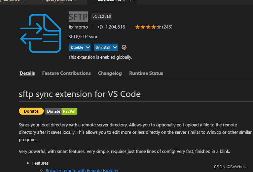This screenshot has width=253, height=172.
Task: Expand the Uninstall dropdown arrow
Action: point(115,47)
